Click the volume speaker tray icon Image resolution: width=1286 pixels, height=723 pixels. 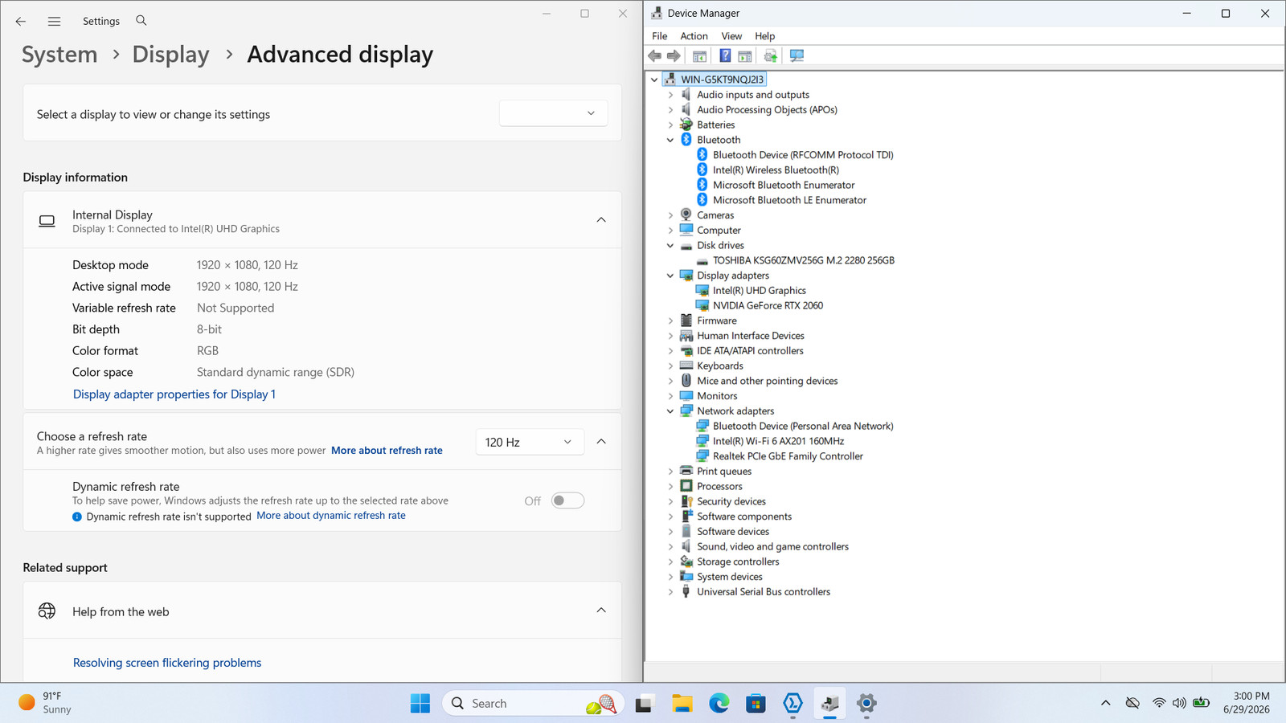(x=1179, y=703)
